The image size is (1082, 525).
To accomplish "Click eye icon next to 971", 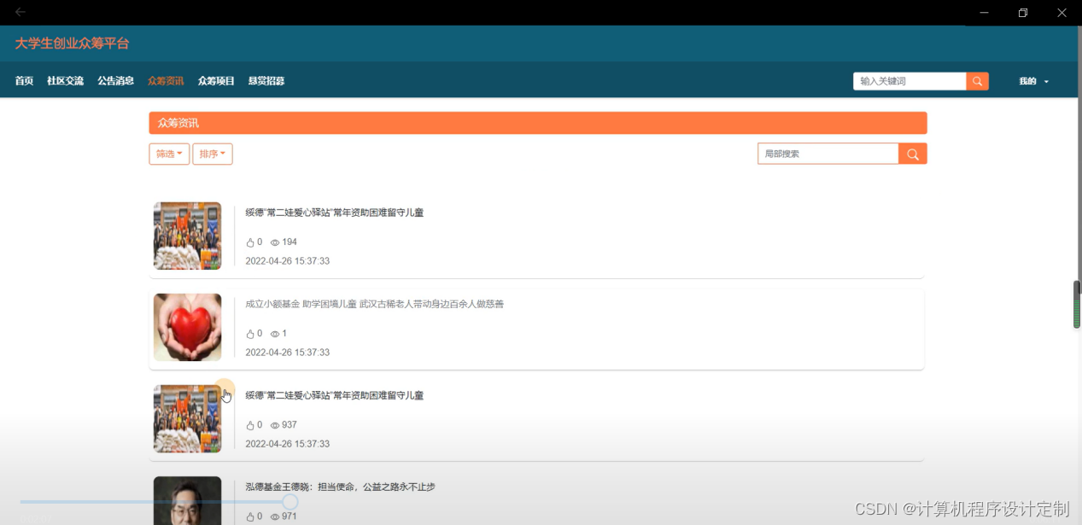I will click(x=275, y=516).
